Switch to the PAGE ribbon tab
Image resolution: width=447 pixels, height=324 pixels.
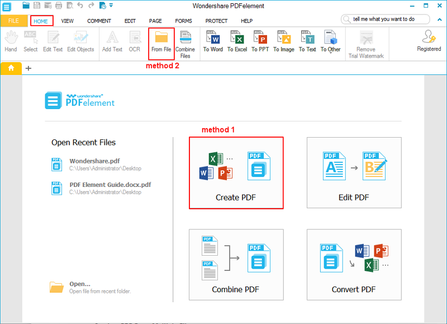[155, 21]
